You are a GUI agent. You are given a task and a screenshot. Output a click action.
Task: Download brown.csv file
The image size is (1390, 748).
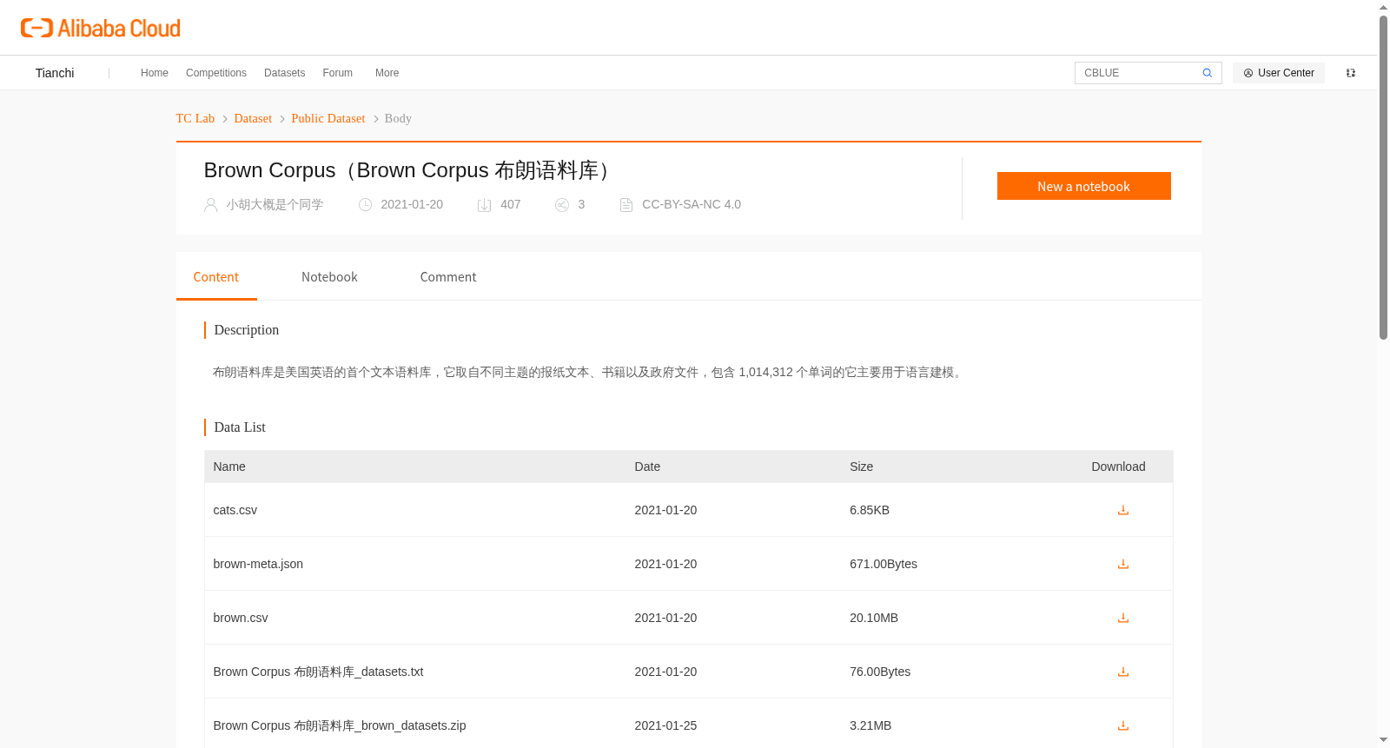1123,618
